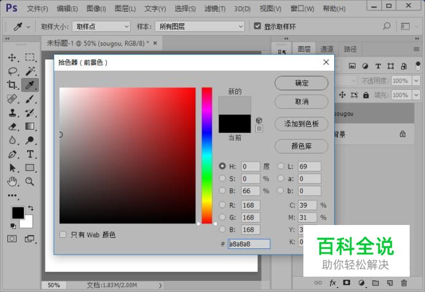This screenshot has width=425, height=292.
Task: Select the Zoom tool
Action: coord(30,181)
